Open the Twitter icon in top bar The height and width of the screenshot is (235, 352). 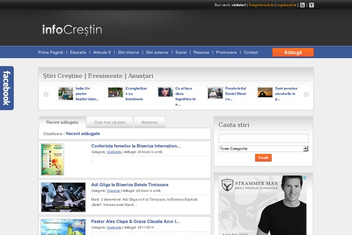click(x=312, y=5)
